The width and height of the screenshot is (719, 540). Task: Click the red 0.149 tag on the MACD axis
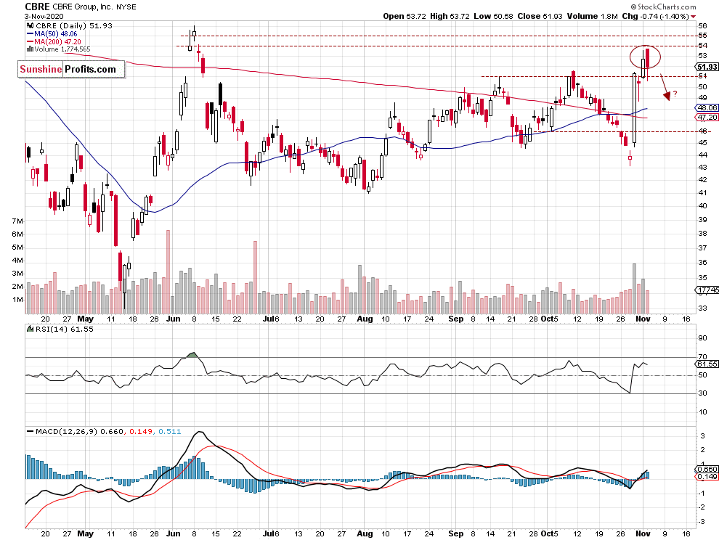click(x=707, y=477)
